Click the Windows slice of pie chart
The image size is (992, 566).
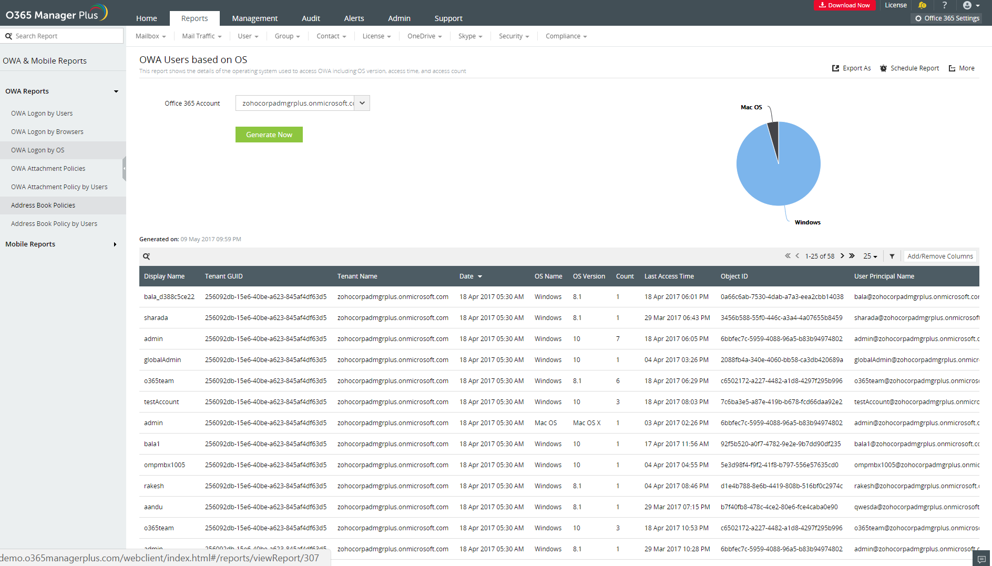(x=783, y=173)
